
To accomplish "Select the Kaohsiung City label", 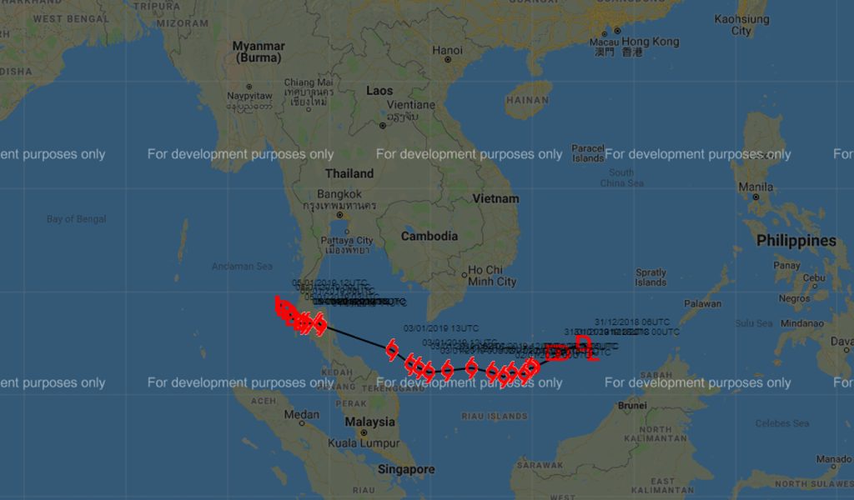I will click(741, 25).
